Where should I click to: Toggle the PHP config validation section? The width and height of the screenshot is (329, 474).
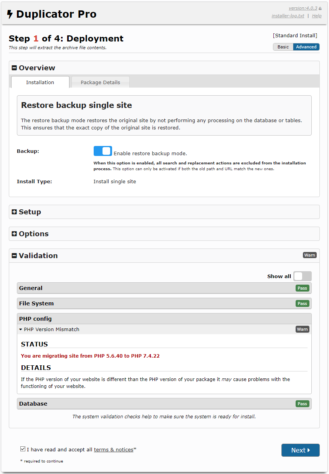click(x=164, y=319)
